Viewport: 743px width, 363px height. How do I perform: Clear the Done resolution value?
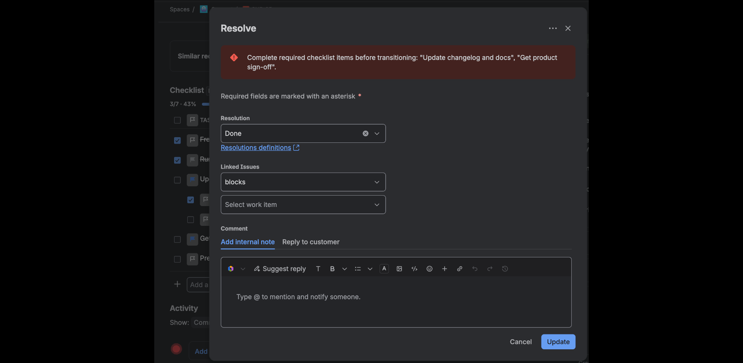(x=365, y=134)
